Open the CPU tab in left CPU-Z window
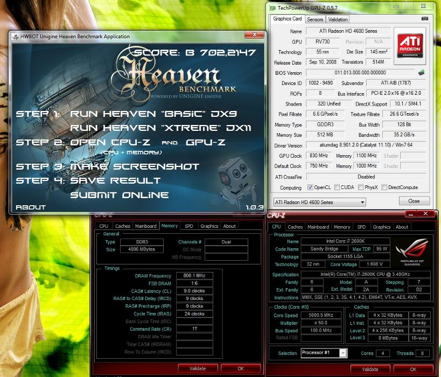 point(104,226)
